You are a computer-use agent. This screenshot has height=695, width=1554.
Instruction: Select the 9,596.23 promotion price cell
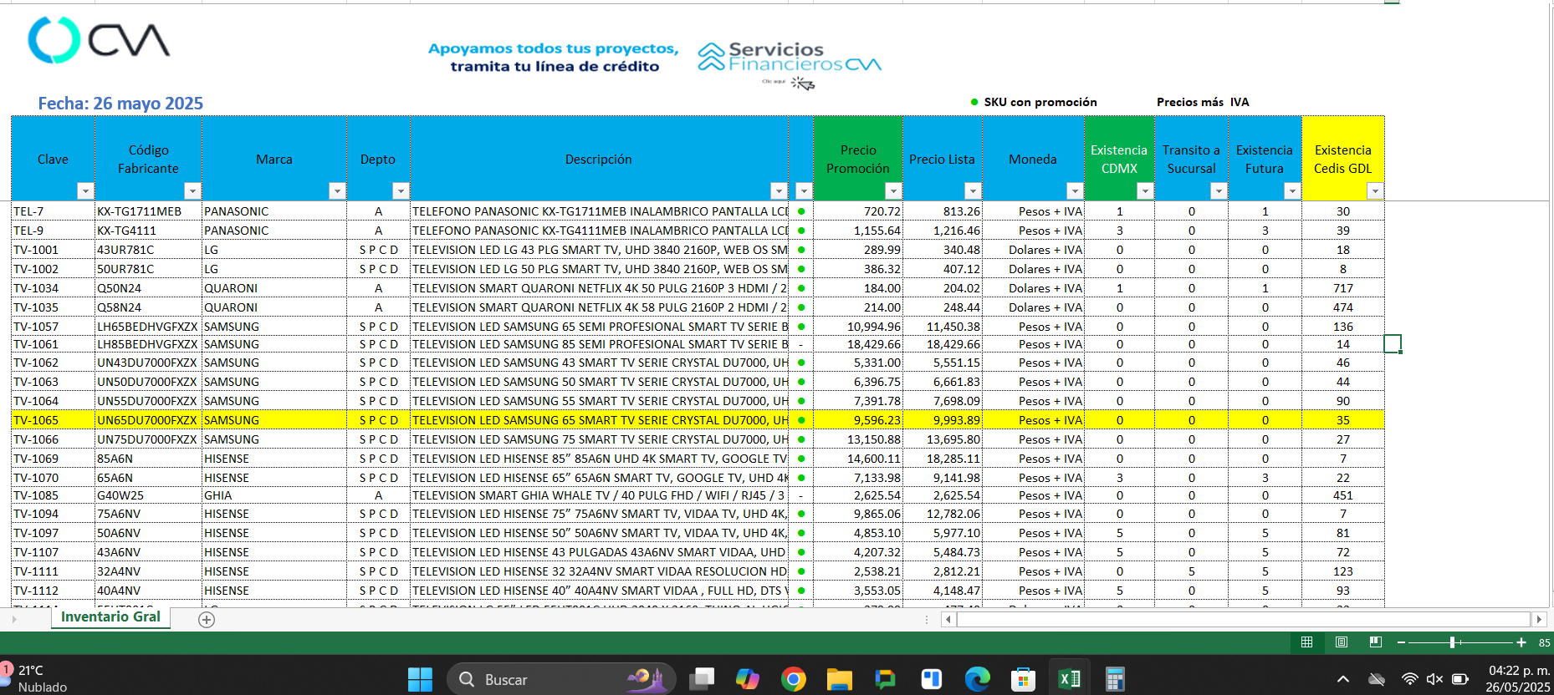[858, 420]
